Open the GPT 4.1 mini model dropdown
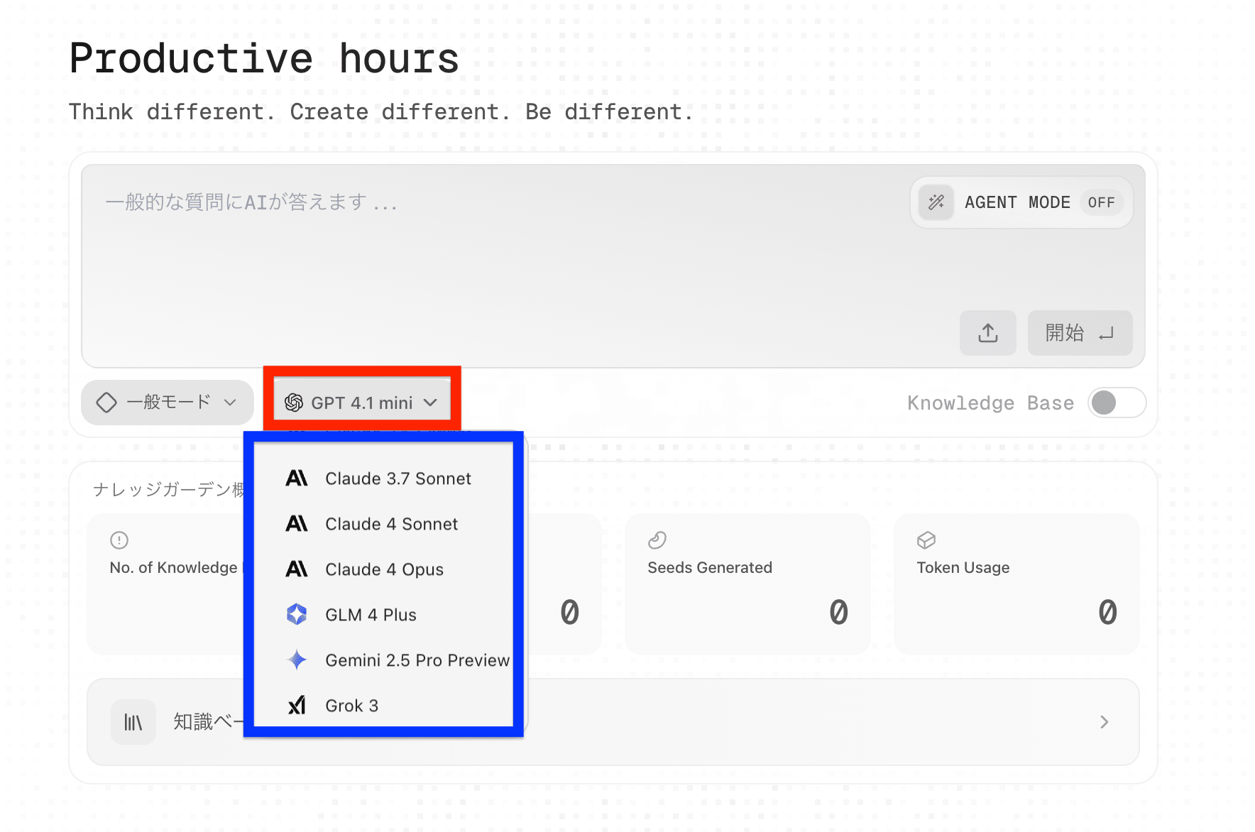The image size is (1255, 832). 362,403
